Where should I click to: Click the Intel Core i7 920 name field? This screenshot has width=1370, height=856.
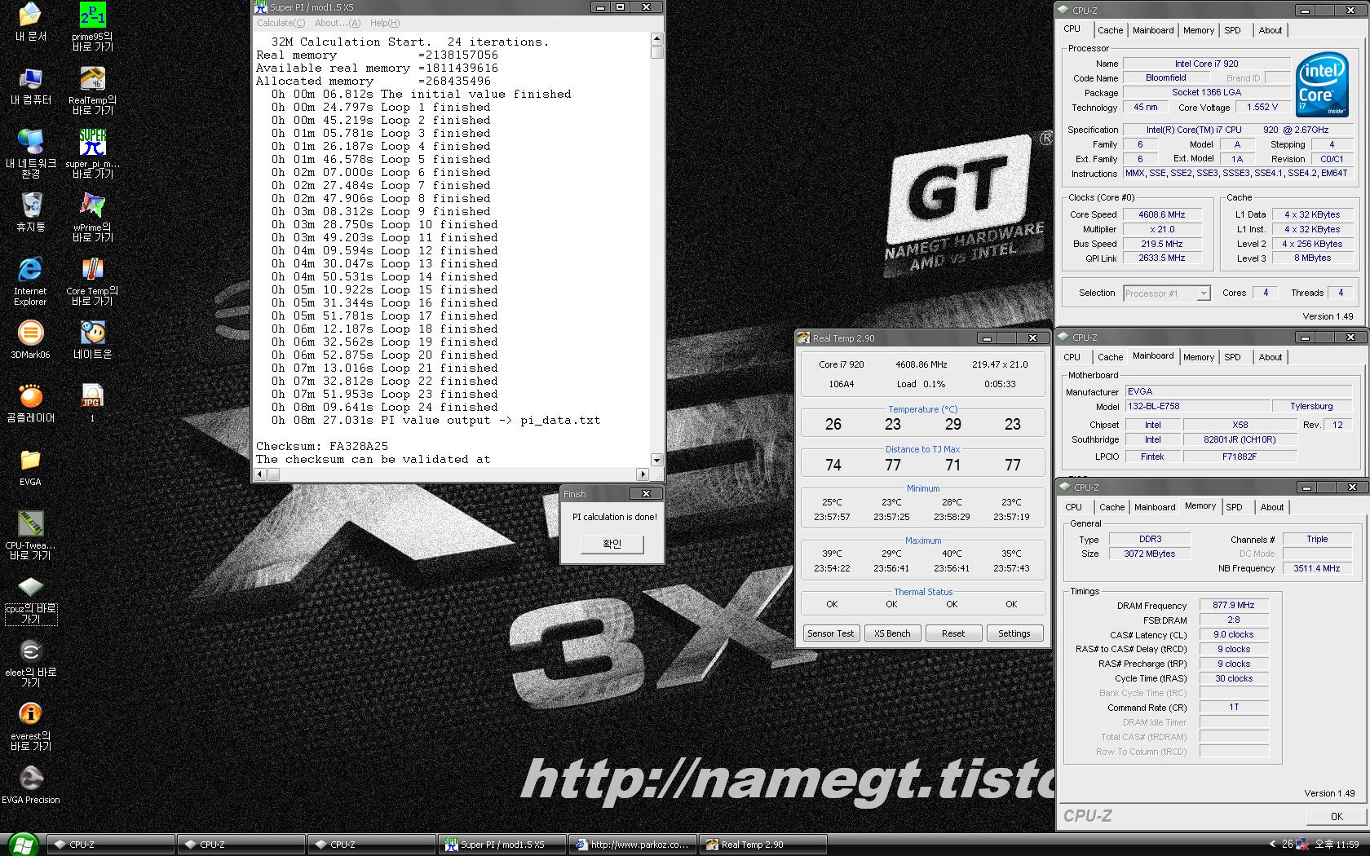[1206, 64]
